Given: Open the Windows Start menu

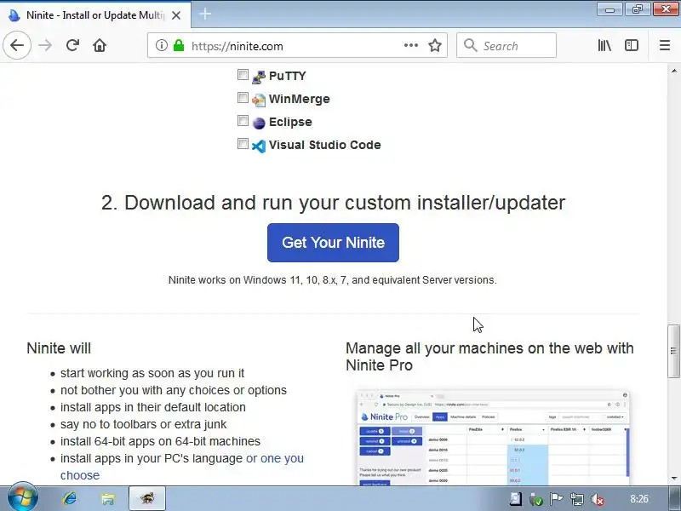Looking at the screenshot, I should 22,498.
